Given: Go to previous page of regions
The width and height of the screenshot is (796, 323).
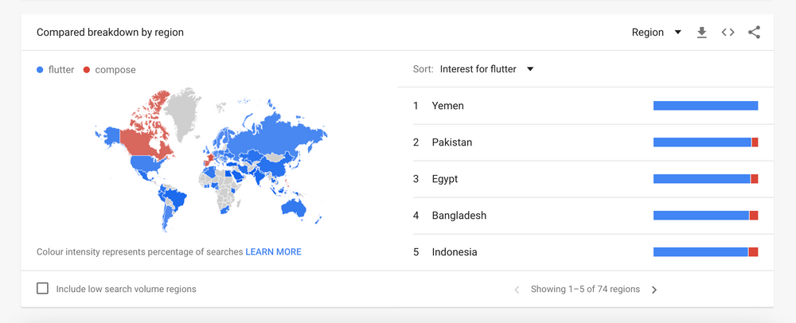Looking at the screenshot, I should click(x=517, y=290).
